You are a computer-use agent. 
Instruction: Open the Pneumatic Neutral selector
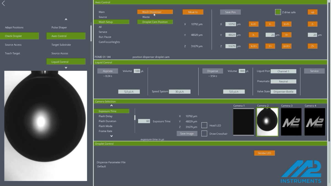(283, 82)
